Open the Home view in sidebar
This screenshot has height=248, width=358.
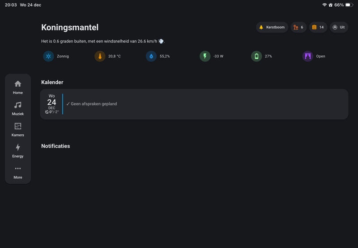pos(18,87)
